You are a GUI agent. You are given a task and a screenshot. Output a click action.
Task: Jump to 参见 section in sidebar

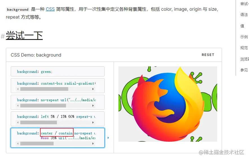244,70
